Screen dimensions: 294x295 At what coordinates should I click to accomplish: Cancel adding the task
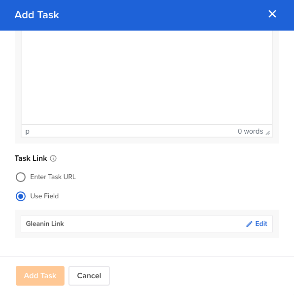(x=89, y=276)
